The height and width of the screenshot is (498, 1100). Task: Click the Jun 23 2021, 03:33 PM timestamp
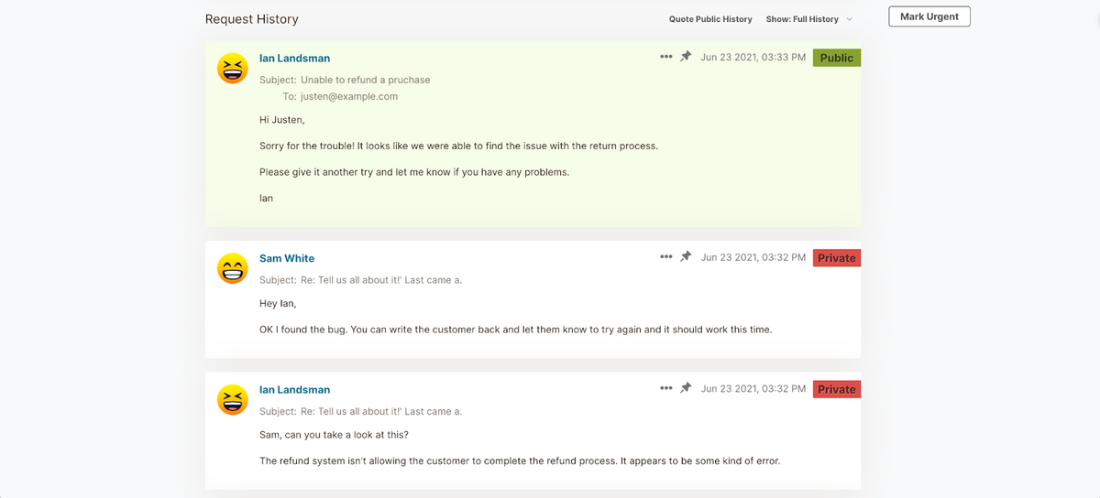click(753, 58)
